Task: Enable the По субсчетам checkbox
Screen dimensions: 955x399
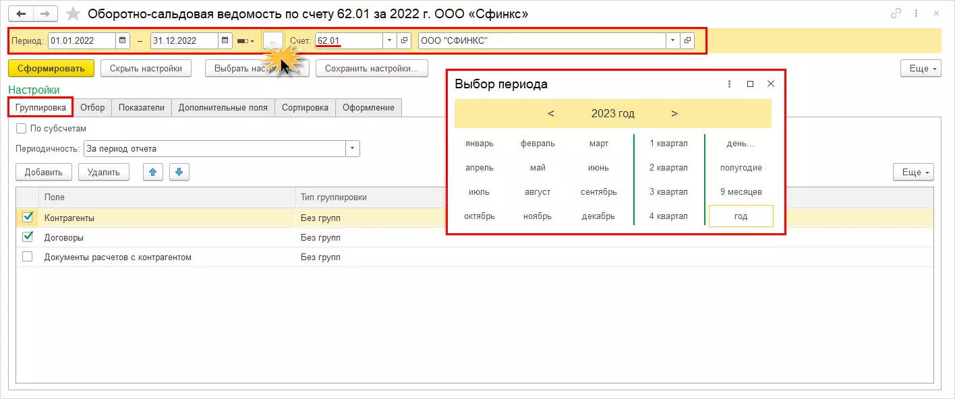Action: coord(21,128)
